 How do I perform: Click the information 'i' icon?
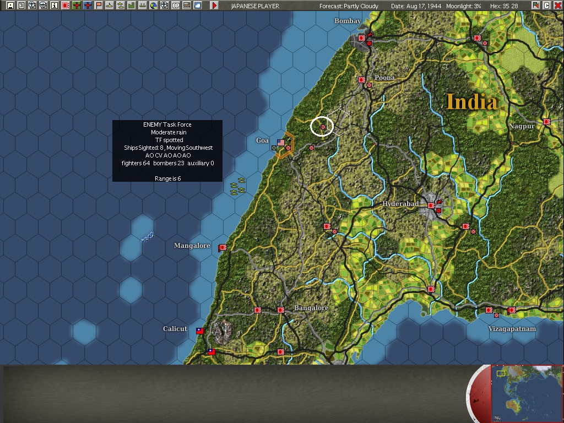tap(55, 6)
